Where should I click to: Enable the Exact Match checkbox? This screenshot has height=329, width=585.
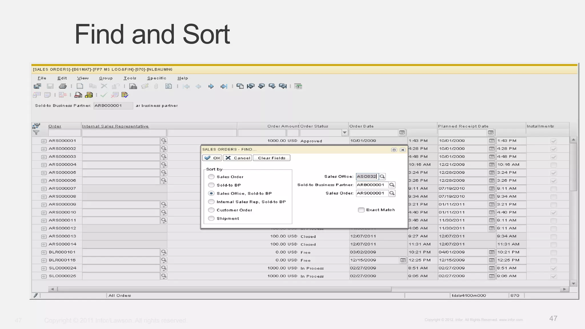[361, 210]
